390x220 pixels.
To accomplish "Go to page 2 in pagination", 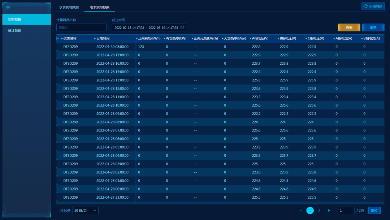I will coord(319,210).
